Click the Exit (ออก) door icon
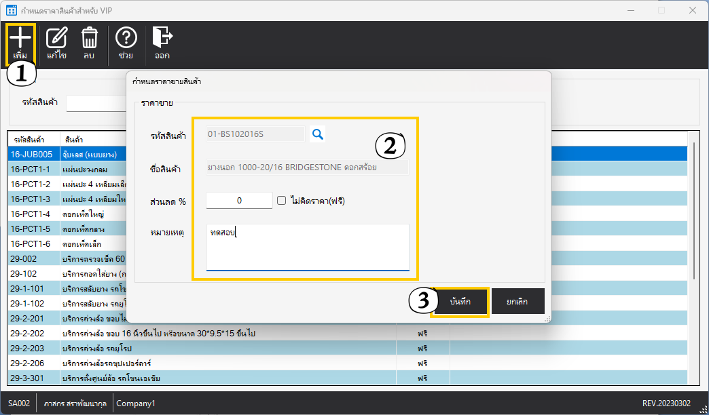The height and width of the screenshot is (415, 709). point(162,38)
